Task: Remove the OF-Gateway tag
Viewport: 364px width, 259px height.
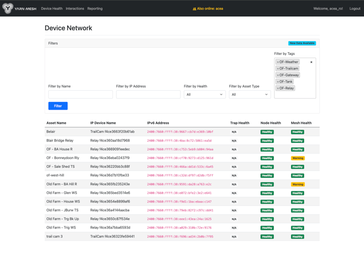Action: pos(278,75)
